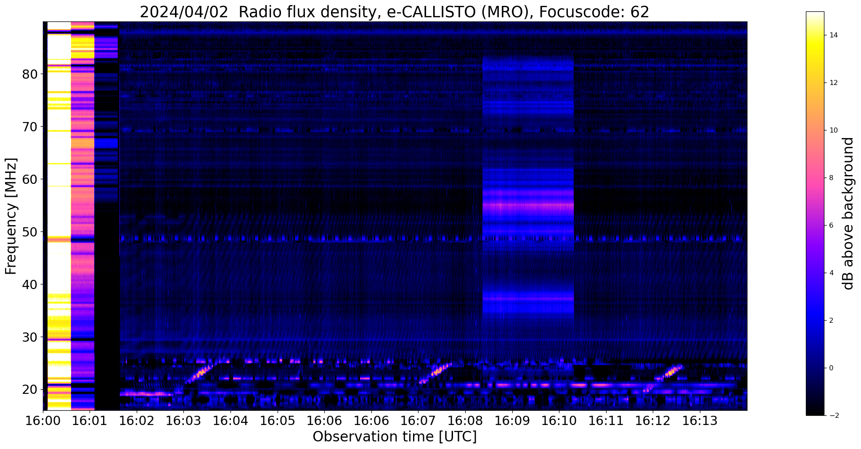Click the colorbar tick label 8
Screen dimensions: 861x449
831,178
